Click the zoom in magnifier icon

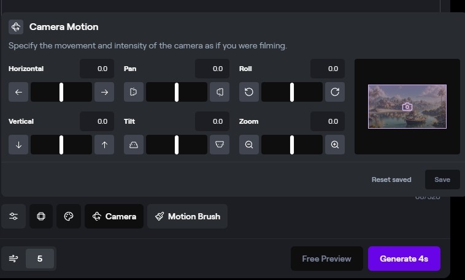coord(335,145)
